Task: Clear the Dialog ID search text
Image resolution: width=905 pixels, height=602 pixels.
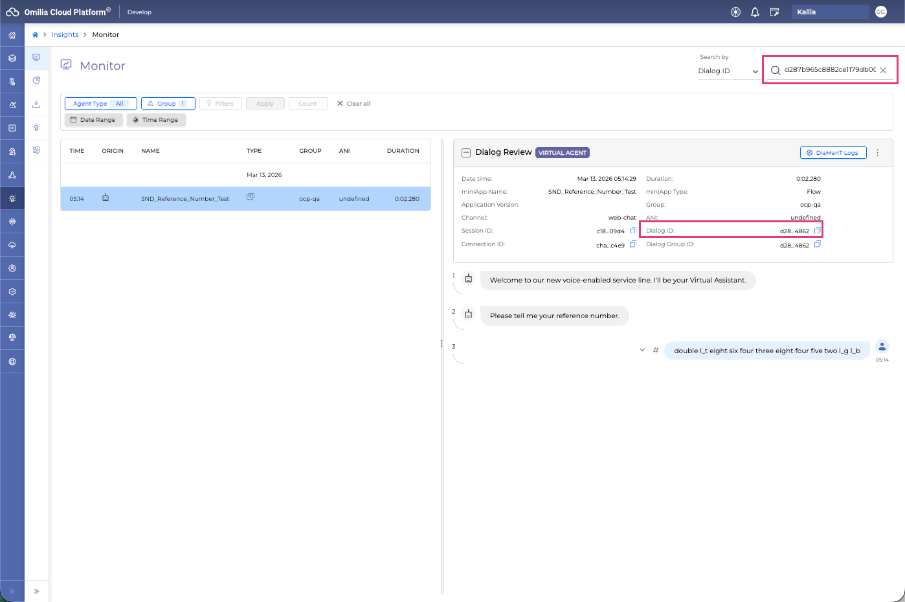Action: pos(883,71)
